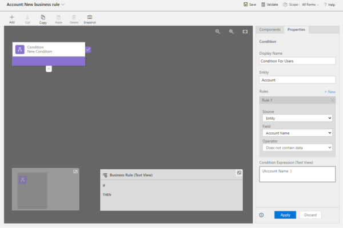Open the Field dropdown showing Account Name
The image size is (343, 228).
[x=297, y=133]
